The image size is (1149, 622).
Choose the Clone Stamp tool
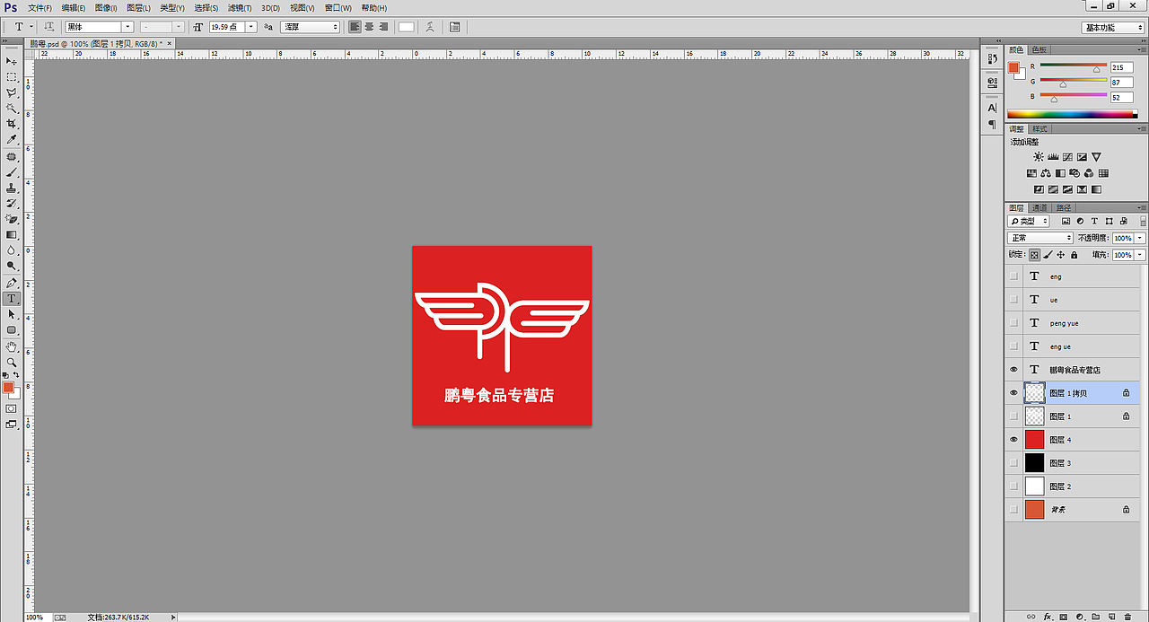coord(12,188)
